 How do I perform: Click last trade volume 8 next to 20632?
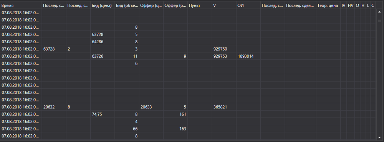tap(78, 107)
